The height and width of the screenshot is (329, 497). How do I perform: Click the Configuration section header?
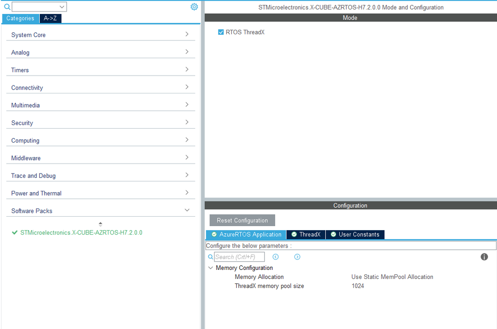[351, 205]
